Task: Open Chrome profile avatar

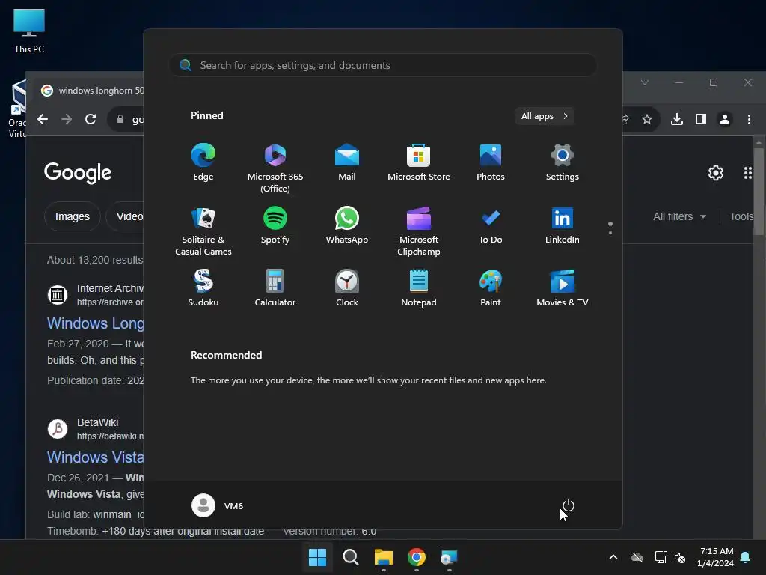Action: (724, 119)
